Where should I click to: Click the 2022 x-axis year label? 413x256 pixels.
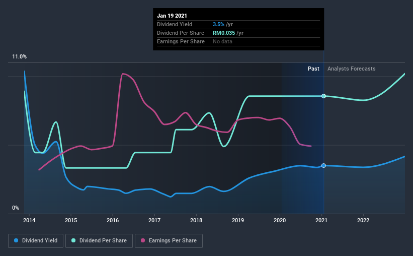click(x=363, y=220)
